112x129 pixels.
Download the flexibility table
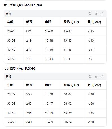pyautogui.click(x=96, y=13)
